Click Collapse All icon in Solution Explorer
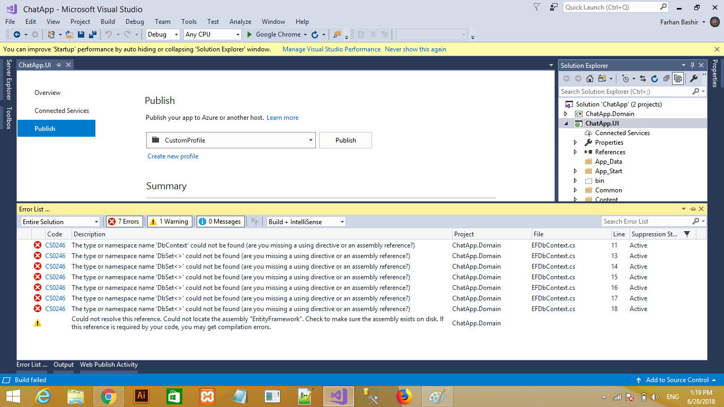The width and height of the screenshot is (724, 407). click(x=666, y=78)
